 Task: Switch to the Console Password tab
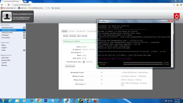coord(92,31)
